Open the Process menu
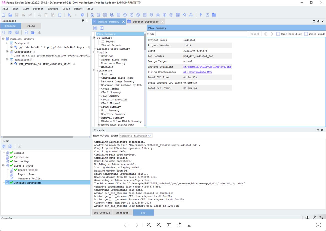The width and height of the screenshot is (326, 231). tap(53, 9)
